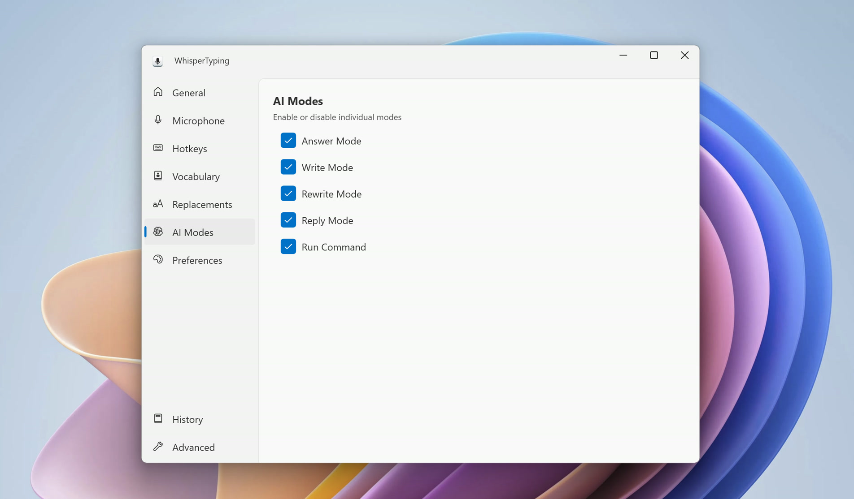The image size is (854, 499).
Task: Click the Microphone icon in sidebar
Action: 158,120
